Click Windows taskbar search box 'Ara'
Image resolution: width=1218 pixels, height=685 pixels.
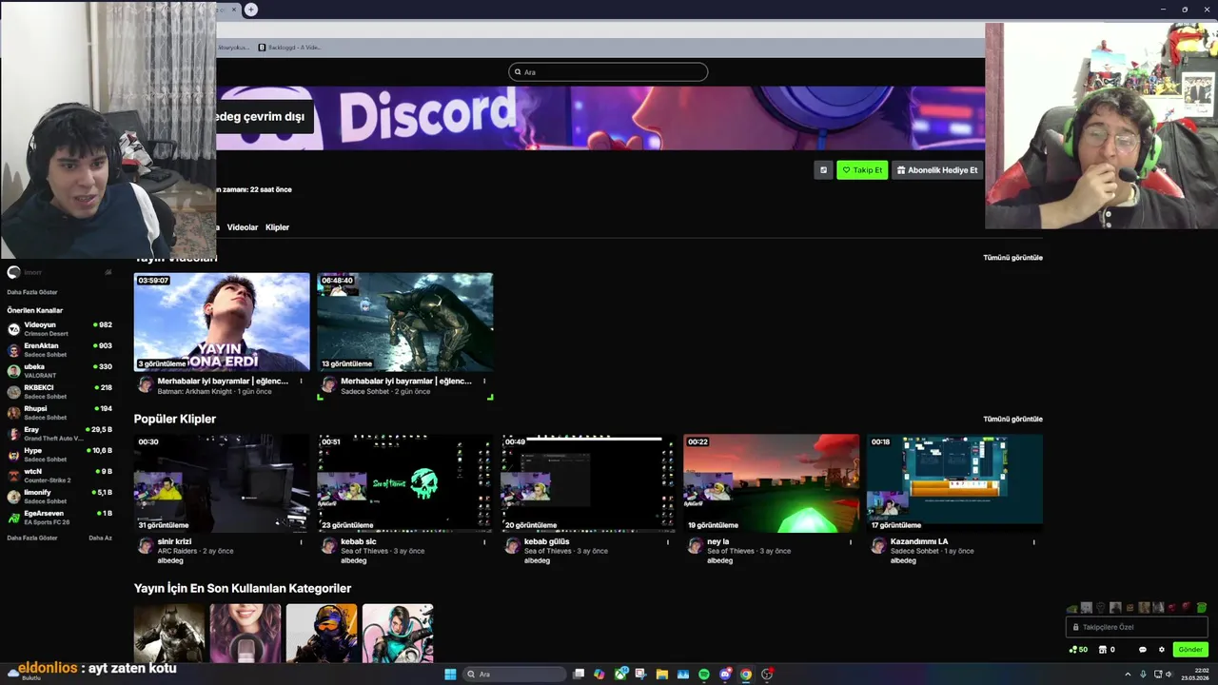tap(514, 674)
